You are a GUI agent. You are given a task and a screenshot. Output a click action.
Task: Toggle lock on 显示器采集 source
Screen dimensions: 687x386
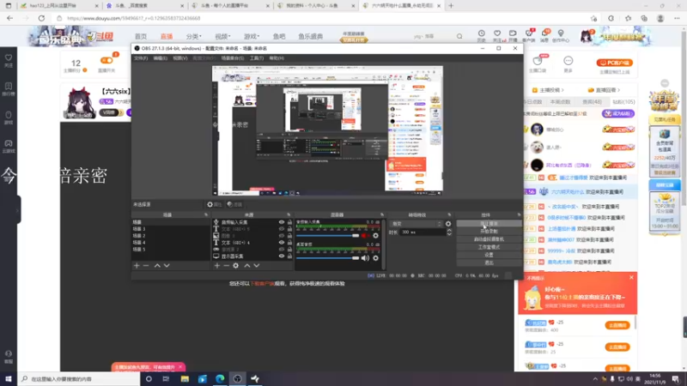pyautogui.click(x=289, y=256)
